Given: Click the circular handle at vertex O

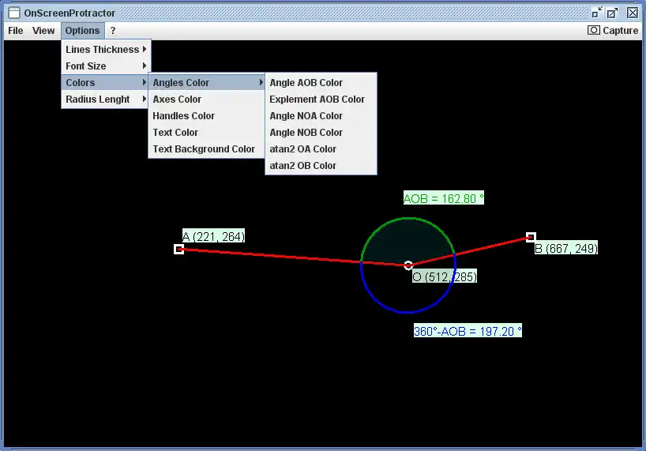Looking at the screenshot, I should pos(408,265).
